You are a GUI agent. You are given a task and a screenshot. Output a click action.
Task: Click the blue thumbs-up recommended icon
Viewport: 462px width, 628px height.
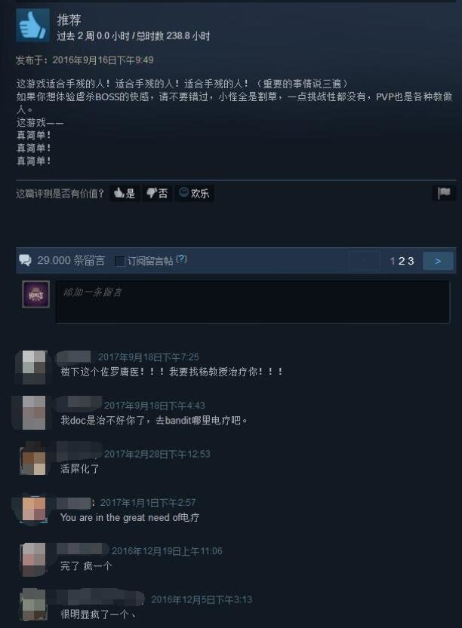click(33, 25)
